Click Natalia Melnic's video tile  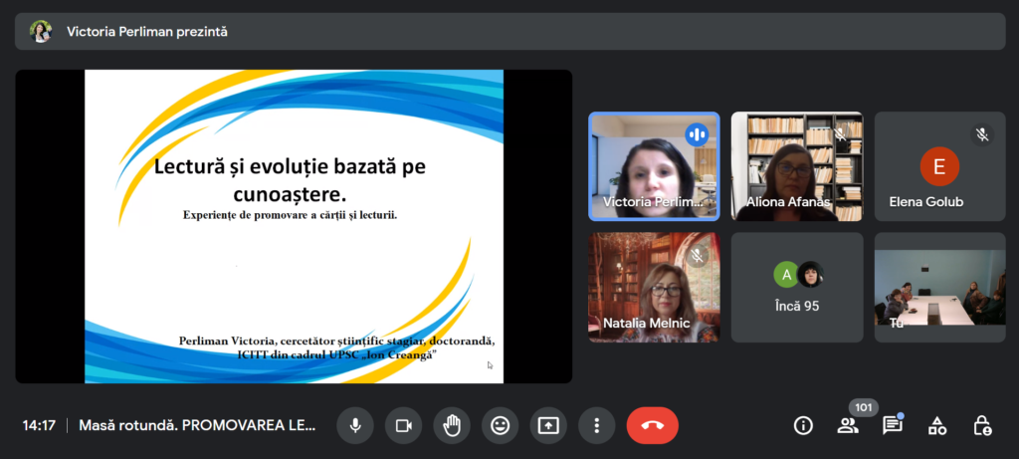click(654, 287)
